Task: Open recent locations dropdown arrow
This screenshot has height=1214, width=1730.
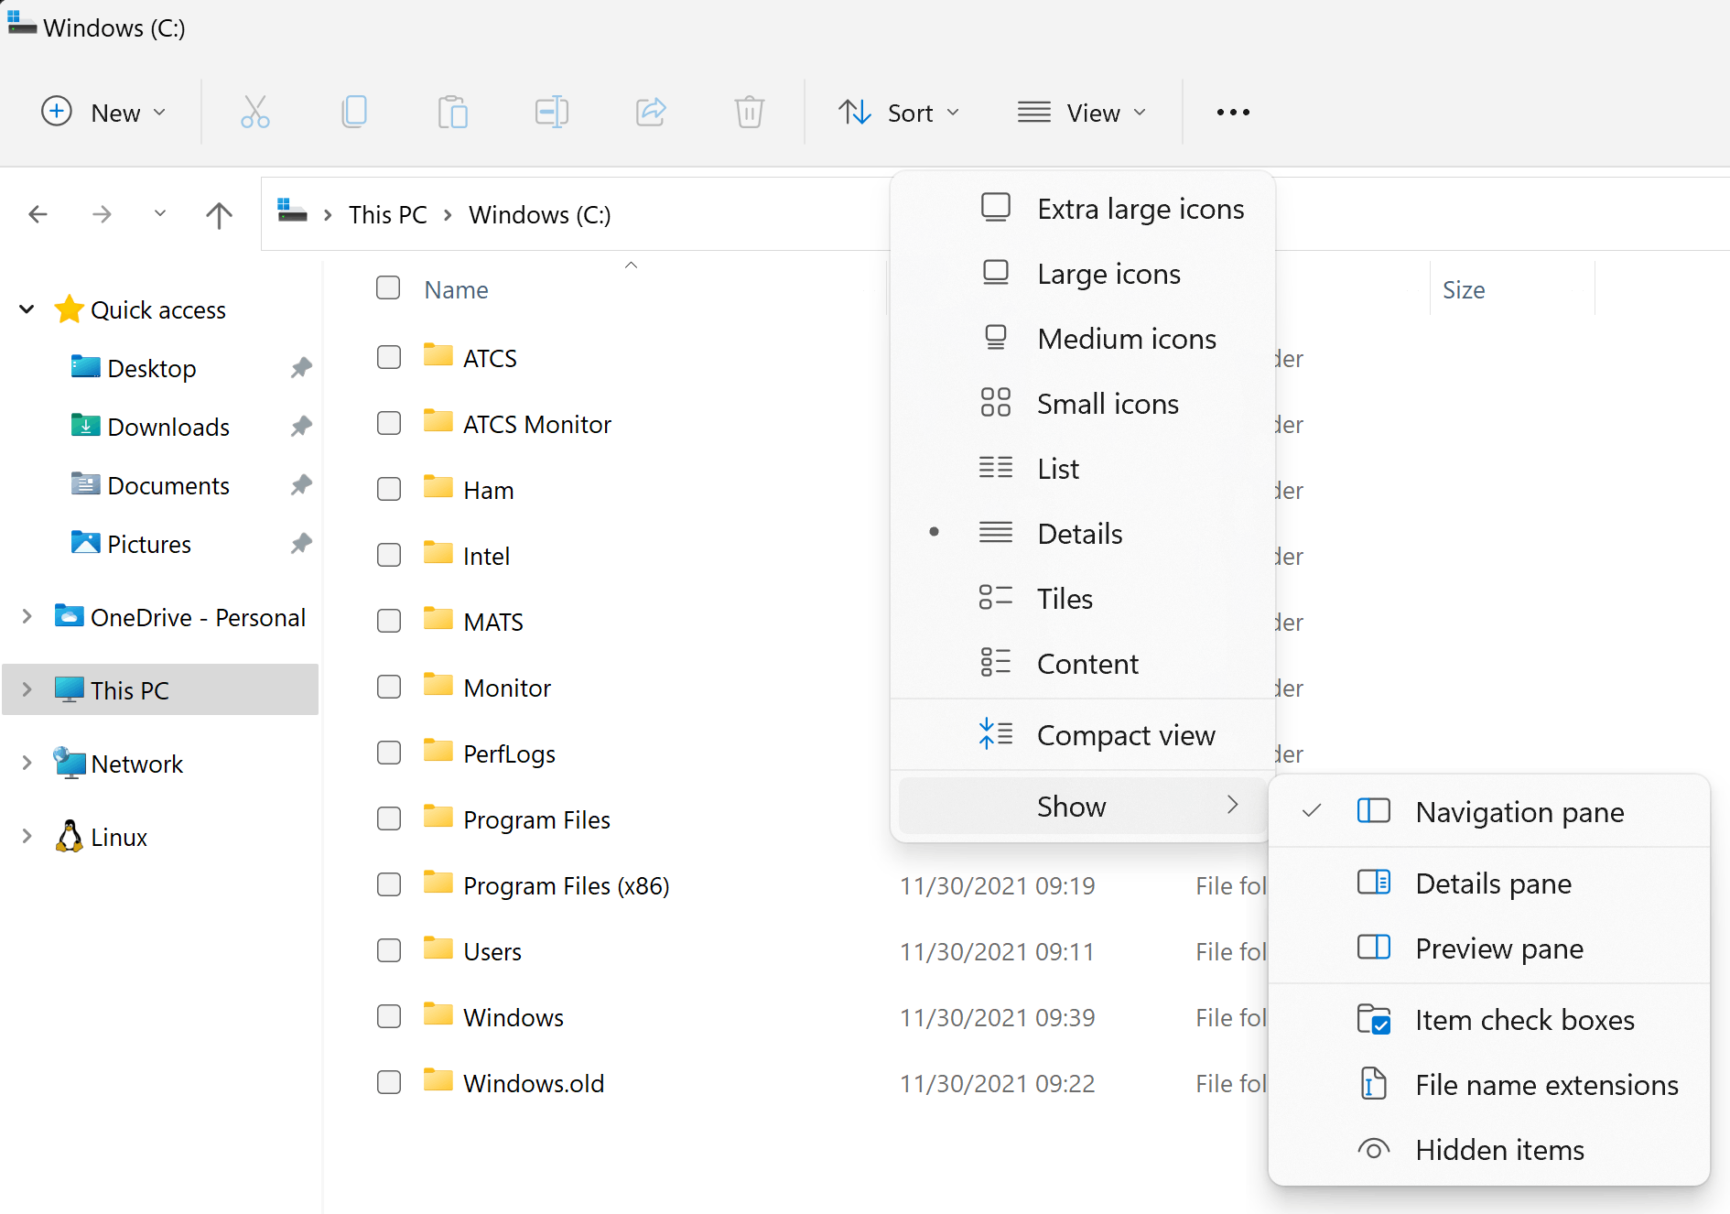Action: (x=160, y=214)
